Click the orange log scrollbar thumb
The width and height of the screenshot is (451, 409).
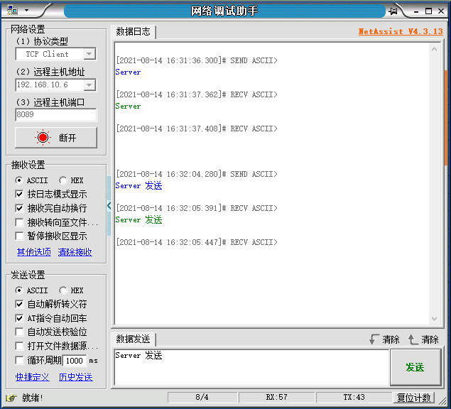click(446, 117)
